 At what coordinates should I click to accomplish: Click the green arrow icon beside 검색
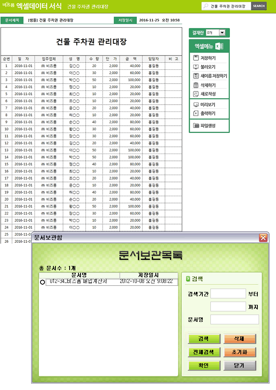tap(188, 279)
